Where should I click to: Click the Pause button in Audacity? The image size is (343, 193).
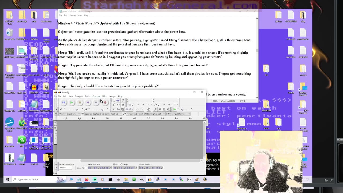click(64, 102)
